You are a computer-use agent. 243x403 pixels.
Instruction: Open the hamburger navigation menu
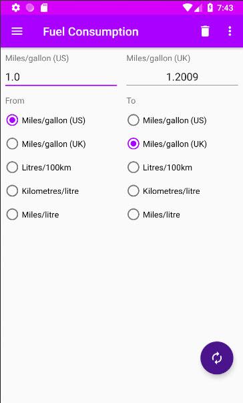click(x=17, y=31)
